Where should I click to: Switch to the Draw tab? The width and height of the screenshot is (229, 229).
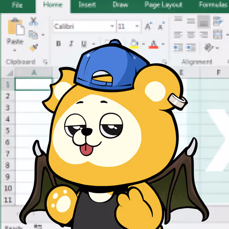tap(120, 5)
